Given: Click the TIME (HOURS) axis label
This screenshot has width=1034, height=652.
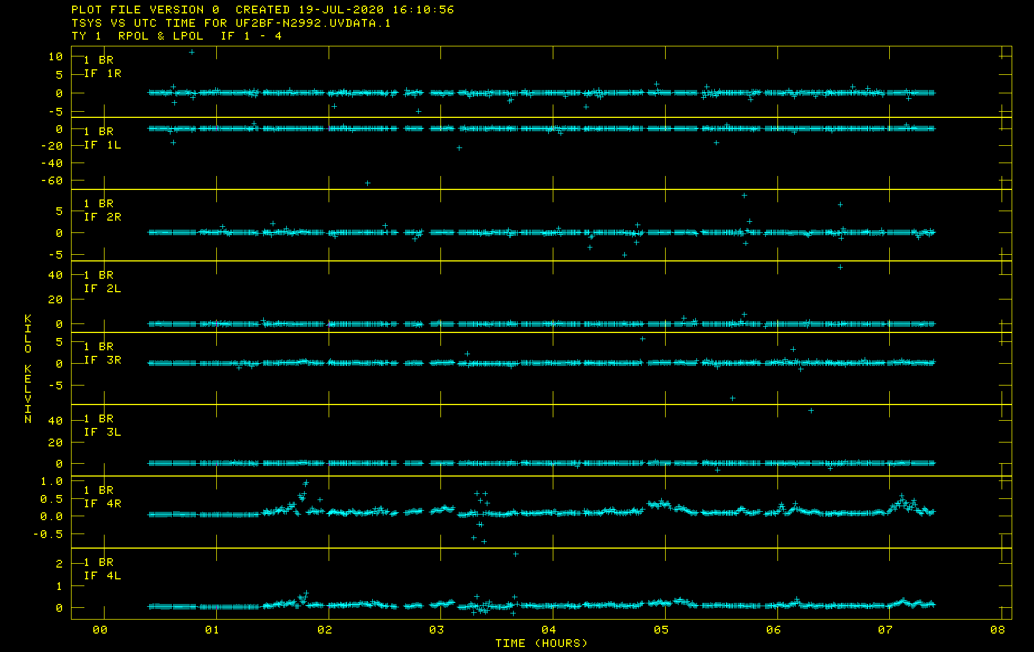Looking at the screenshot, I should coord(542,643).
